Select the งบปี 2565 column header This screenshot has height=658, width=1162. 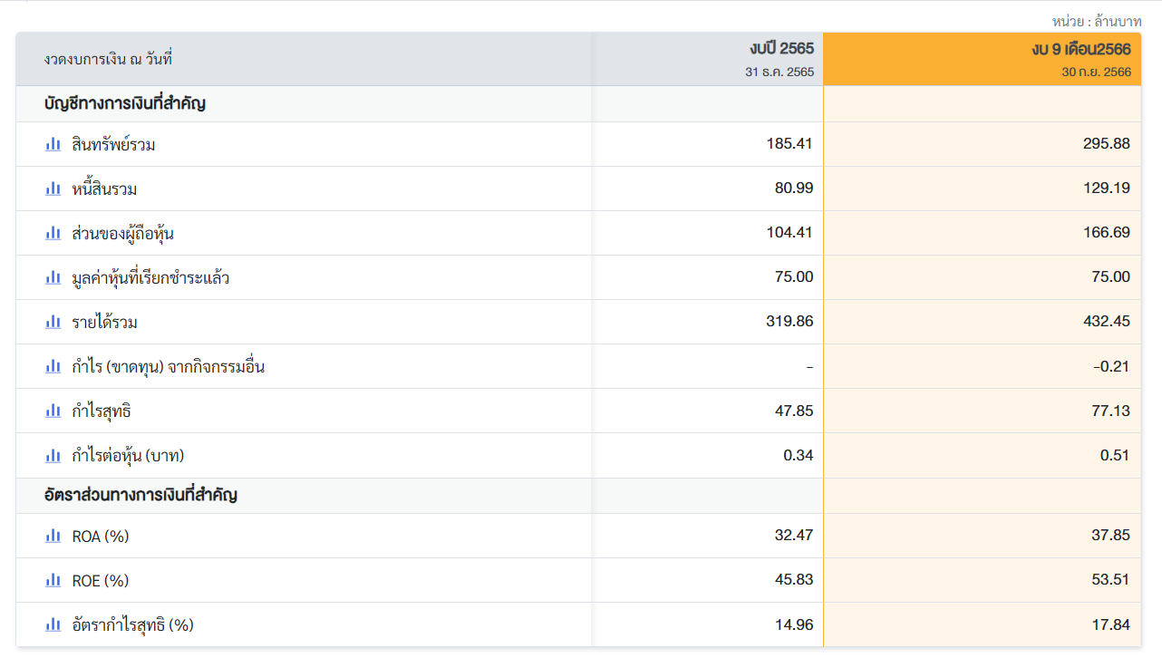pos(708,59)
